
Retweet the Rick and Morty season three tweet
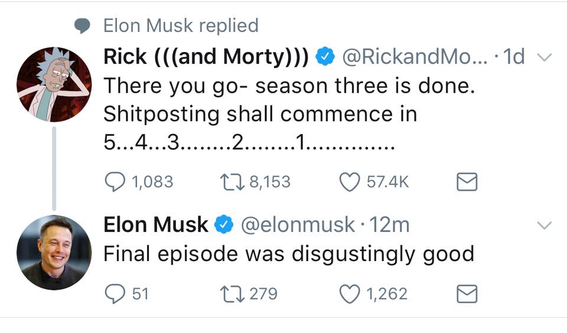coord(232,182)
